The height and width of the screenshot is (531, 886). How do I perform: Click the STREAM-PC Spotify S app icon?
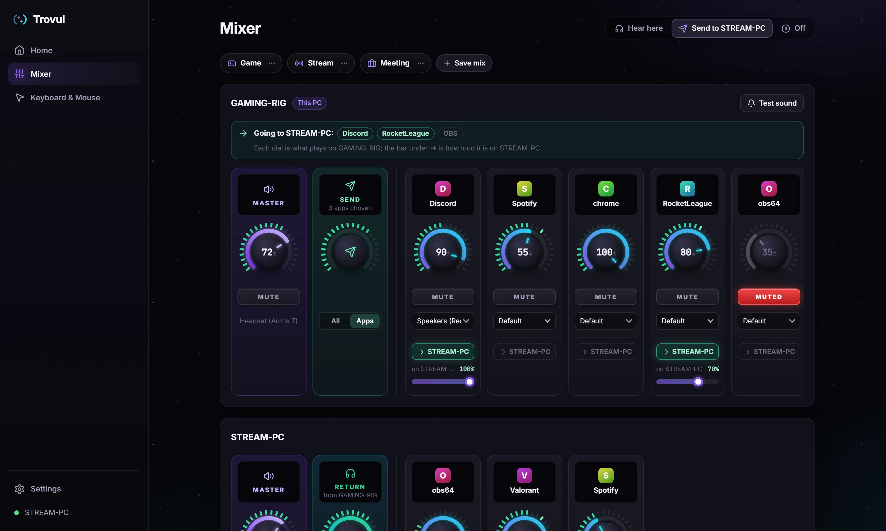[x=606, y=476]
